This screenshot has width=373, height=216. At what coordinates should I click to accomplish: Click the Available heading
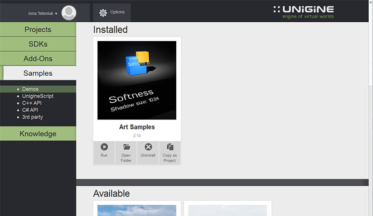(x=111, y=193)
